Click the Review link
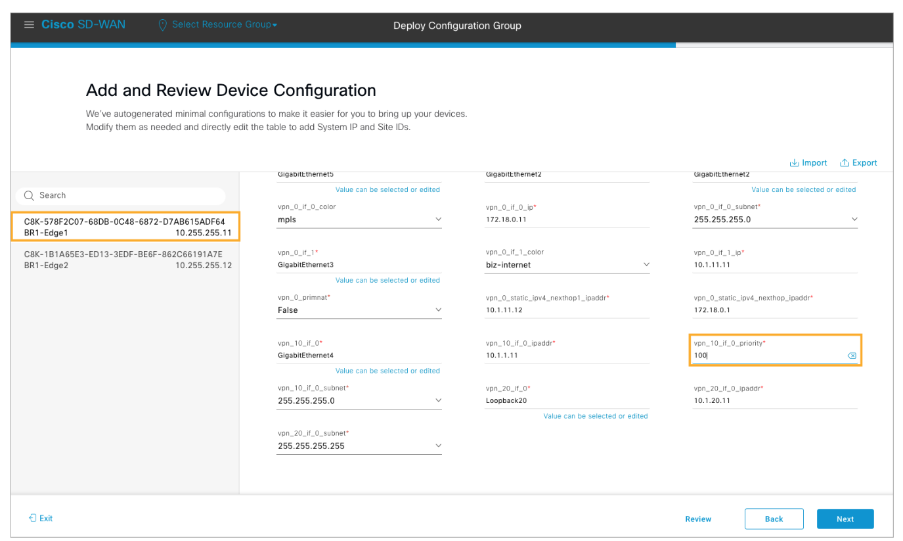The width and height of the screenshot is (903, 541). 697,519
